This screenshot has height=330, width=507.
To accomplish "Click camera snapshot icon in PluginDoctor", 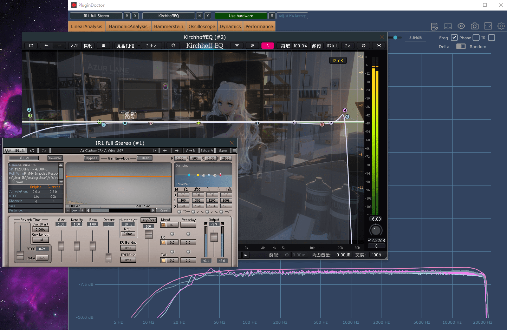I will pos(475,26).
